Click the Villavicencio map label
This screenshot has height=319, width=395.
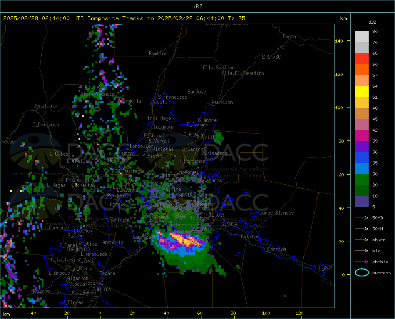pyautogui.click(x=97, y=94)
